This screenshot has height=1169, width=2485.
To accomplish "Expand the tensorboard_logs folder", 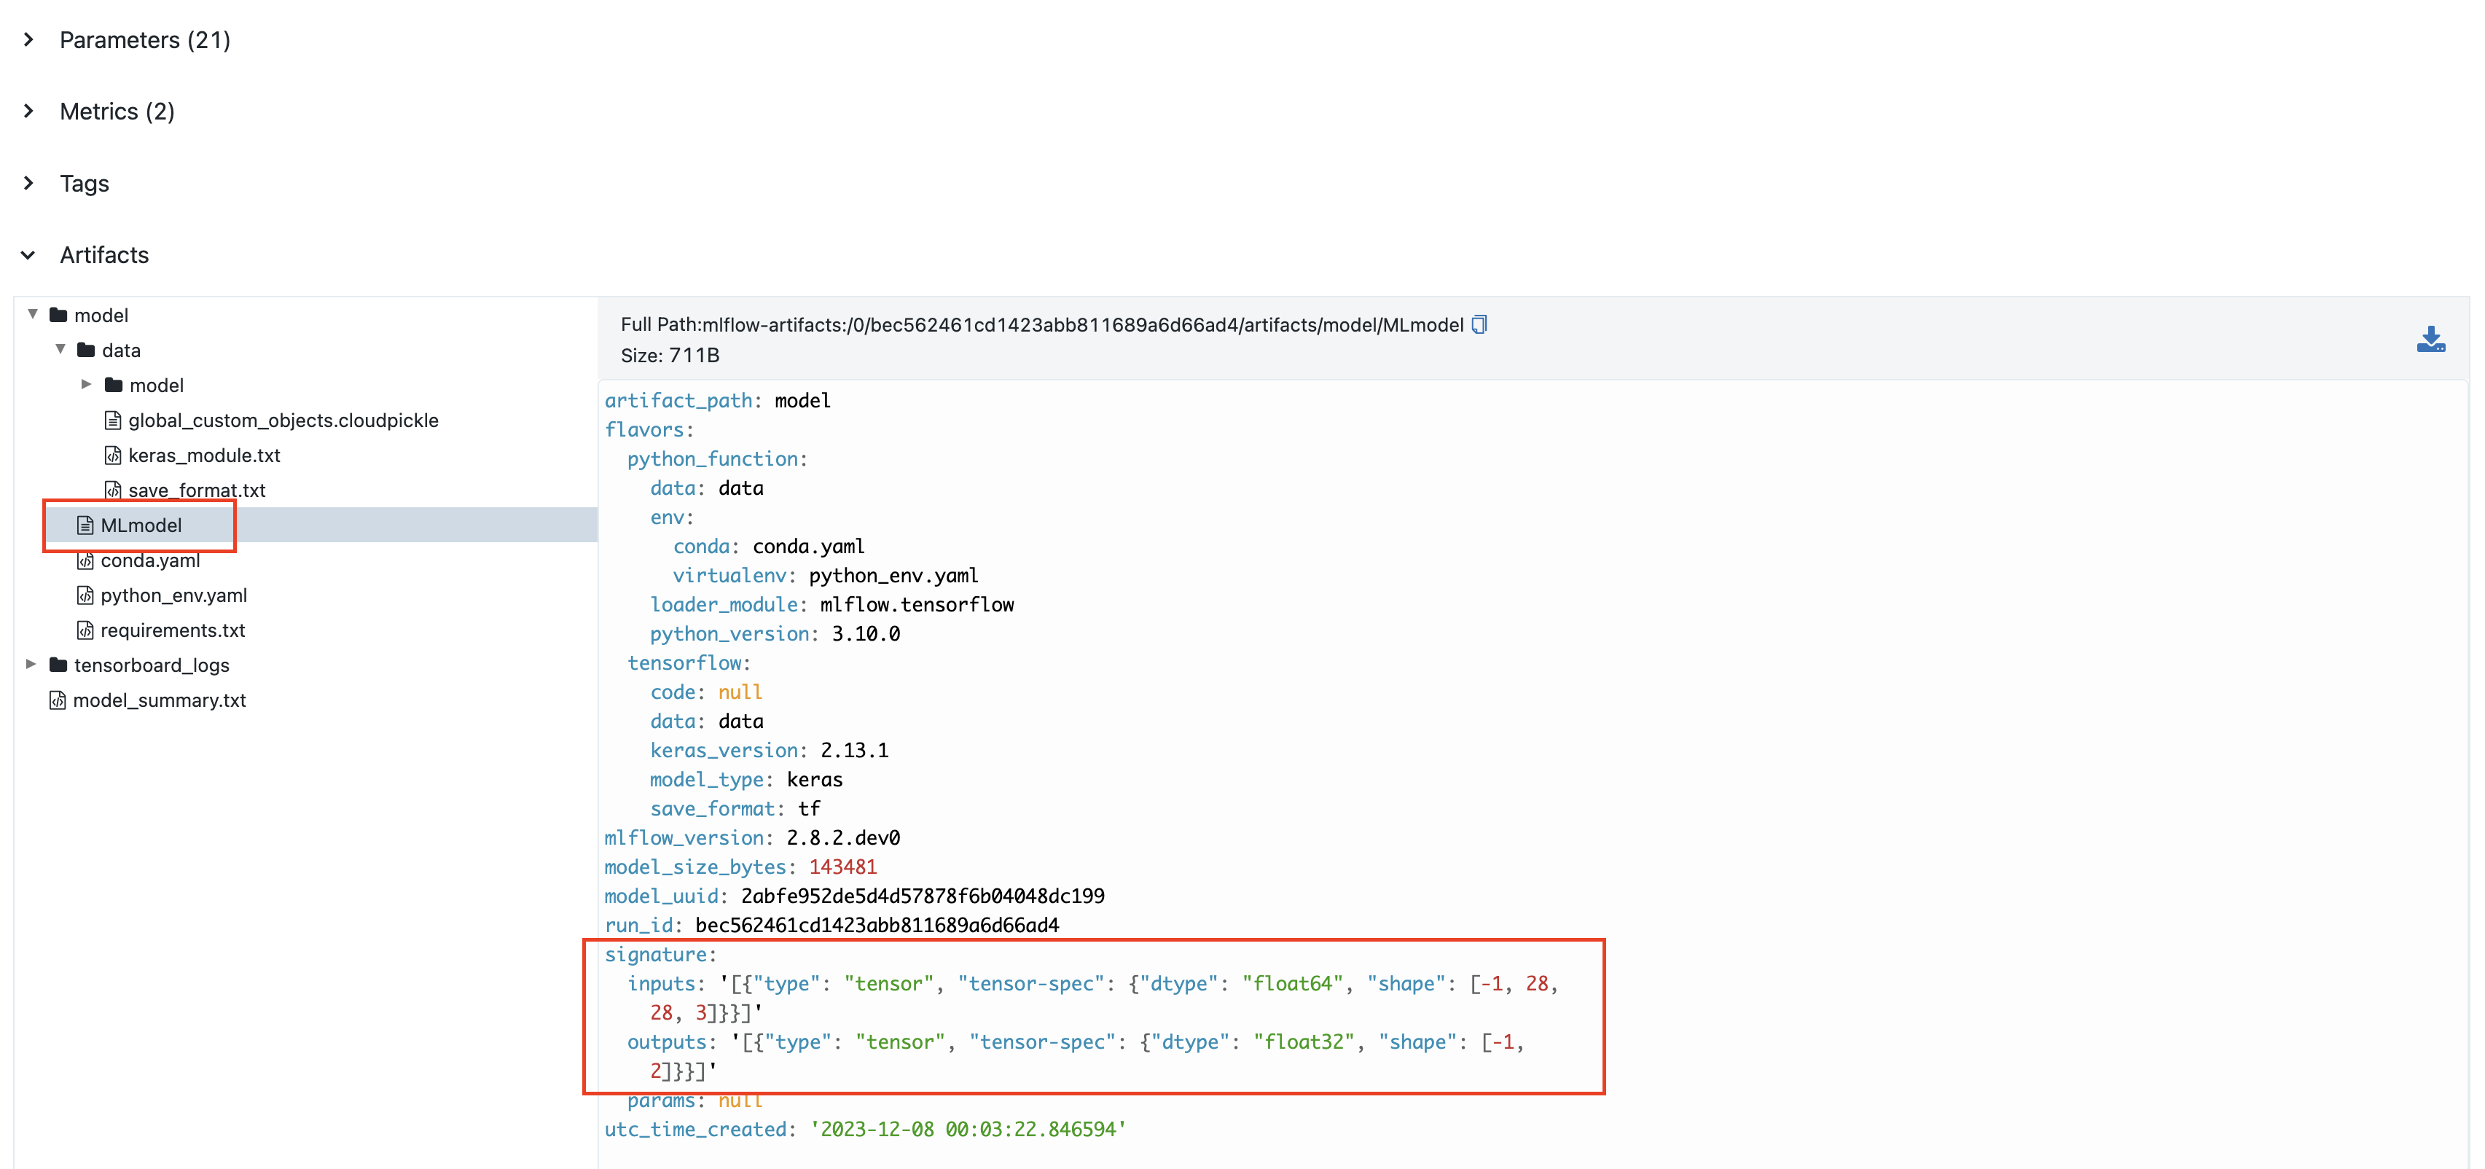I will pos(32,665).
